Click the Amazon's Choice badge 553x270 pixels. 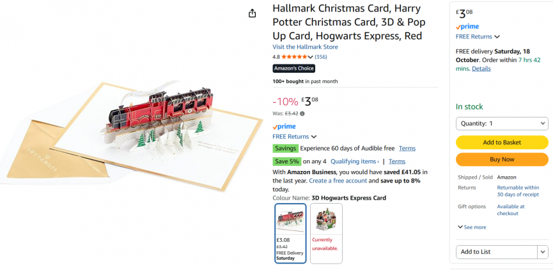coord(294,68)
